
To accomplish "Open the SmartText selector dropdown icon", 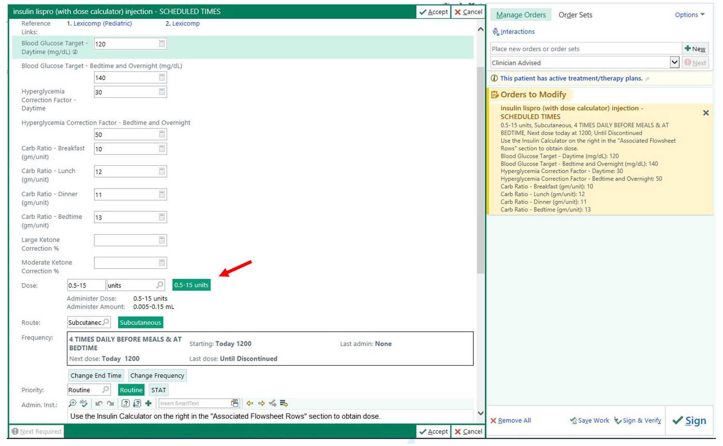I will point(235,403).
